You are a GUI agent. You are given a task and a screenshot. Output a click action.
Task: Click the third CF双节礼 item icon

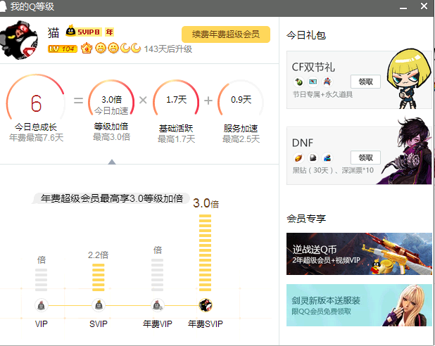(x=327, y=82)
